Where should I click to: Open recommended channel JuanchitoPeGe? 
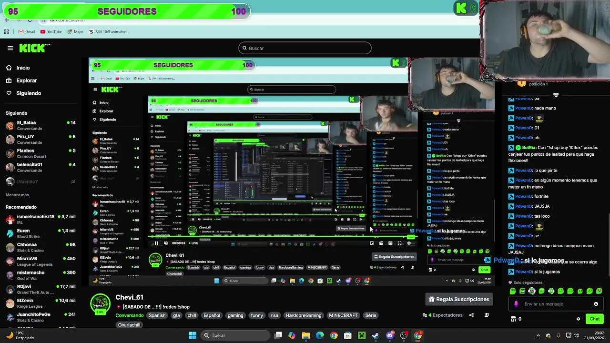(41, 317)
